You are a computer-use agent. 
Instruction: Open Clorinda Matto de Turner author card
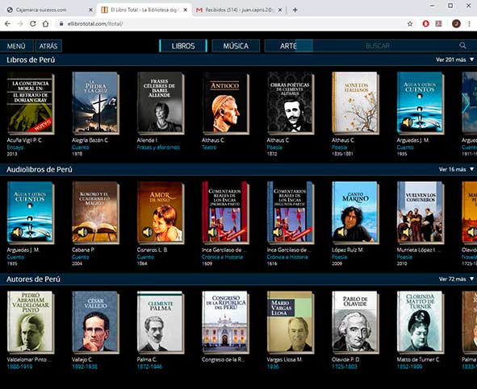[421, 322]
